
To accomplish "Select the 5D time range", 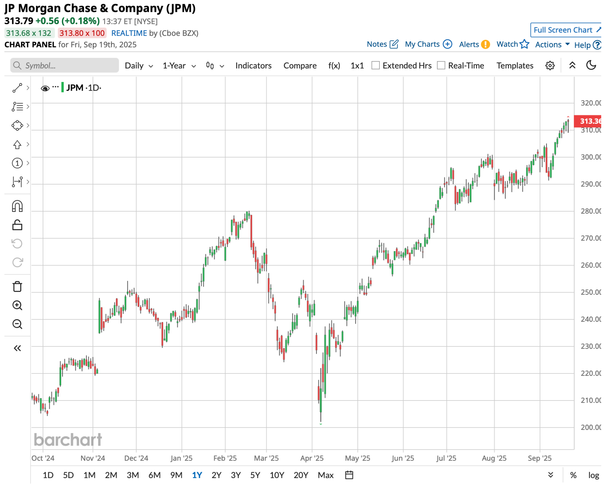I will tap(68, 475).
